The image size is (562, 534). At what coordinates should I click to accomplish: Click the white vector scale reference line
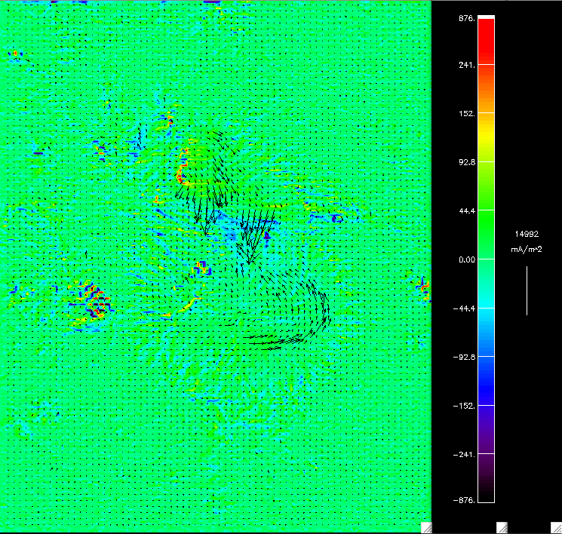click(527, 290)
